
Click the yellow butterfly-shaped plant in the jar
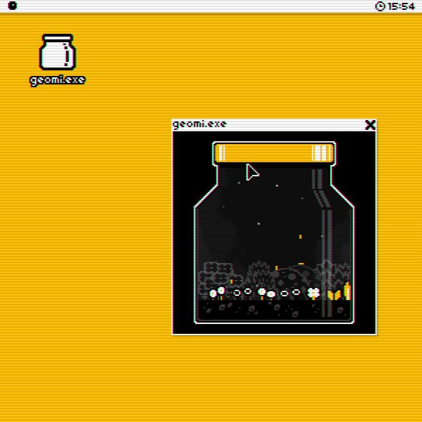click(x=334, y=295)
